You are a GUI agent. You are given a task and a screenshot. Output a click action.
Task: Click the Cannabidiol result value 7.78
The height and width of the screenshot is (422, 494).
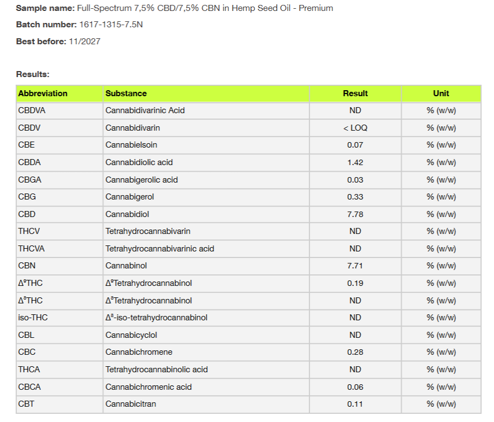(355, 214)
